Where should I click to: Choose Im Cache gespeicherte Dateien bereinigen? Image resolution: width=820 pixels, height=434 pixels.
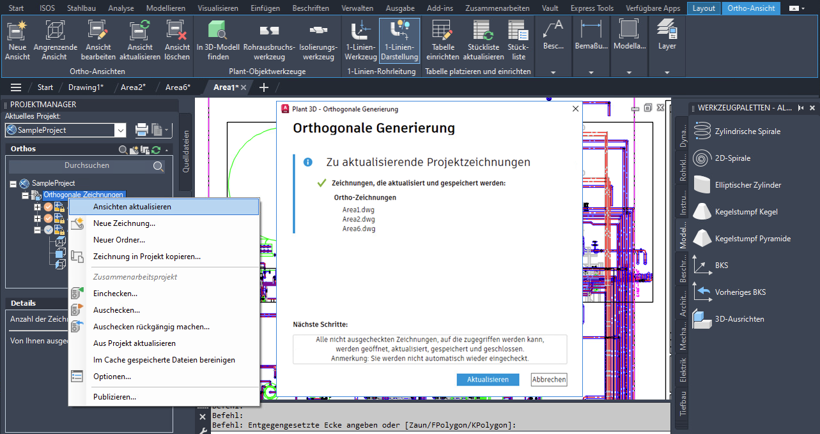click(x=164, y=360)
